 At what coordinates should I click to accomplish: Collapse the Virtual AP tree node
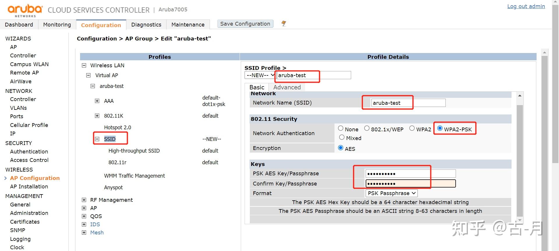(x=89, y=75)
